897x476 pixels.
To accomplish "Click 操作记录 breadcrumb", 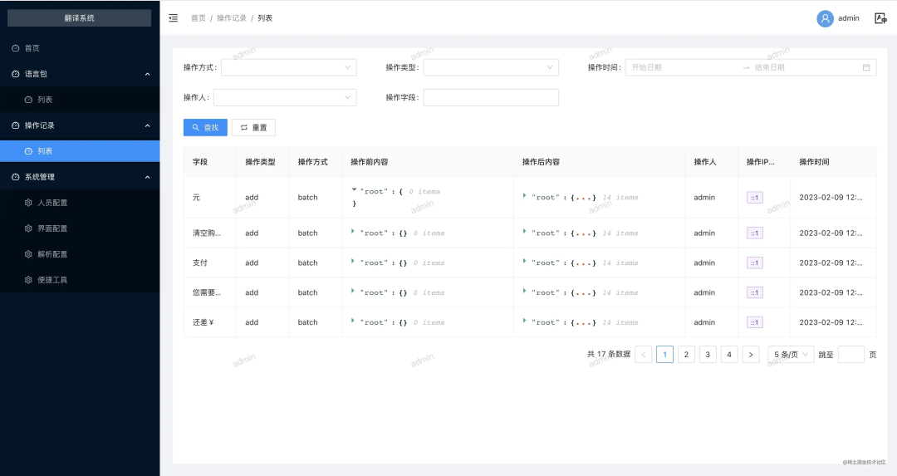I will tap(232, 18).
